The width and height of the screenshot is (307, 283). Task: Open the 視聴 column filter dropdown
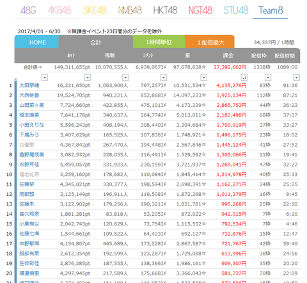(x=125, y=77)
